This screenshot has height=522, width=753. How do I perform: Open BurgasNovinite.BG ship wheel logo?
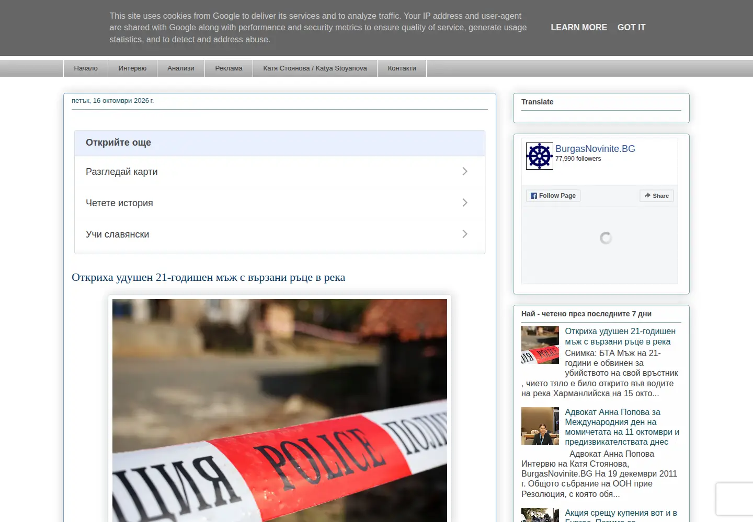pos(540,156)
